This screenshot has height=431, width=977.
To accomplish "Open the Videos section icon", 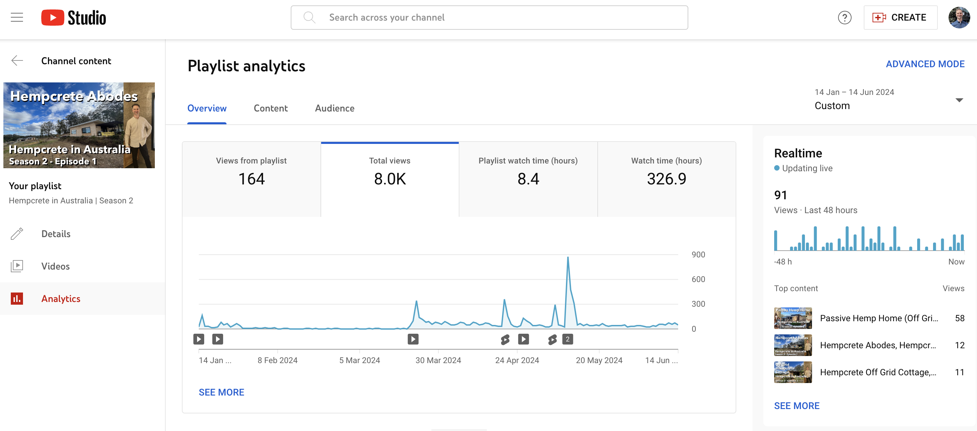I will (17, 266).
